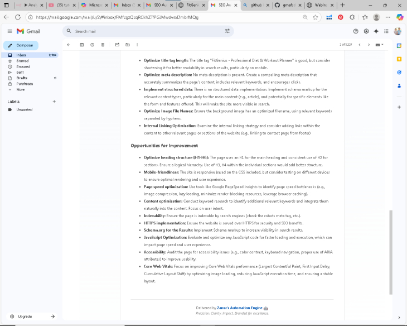This screenshot has height=326, width=407.
Task: Go back to inbox with arrow
Action: [x=68, y=45]
